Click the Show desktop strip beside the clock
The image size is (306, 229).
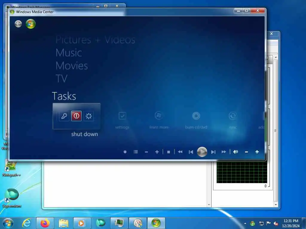304,223
